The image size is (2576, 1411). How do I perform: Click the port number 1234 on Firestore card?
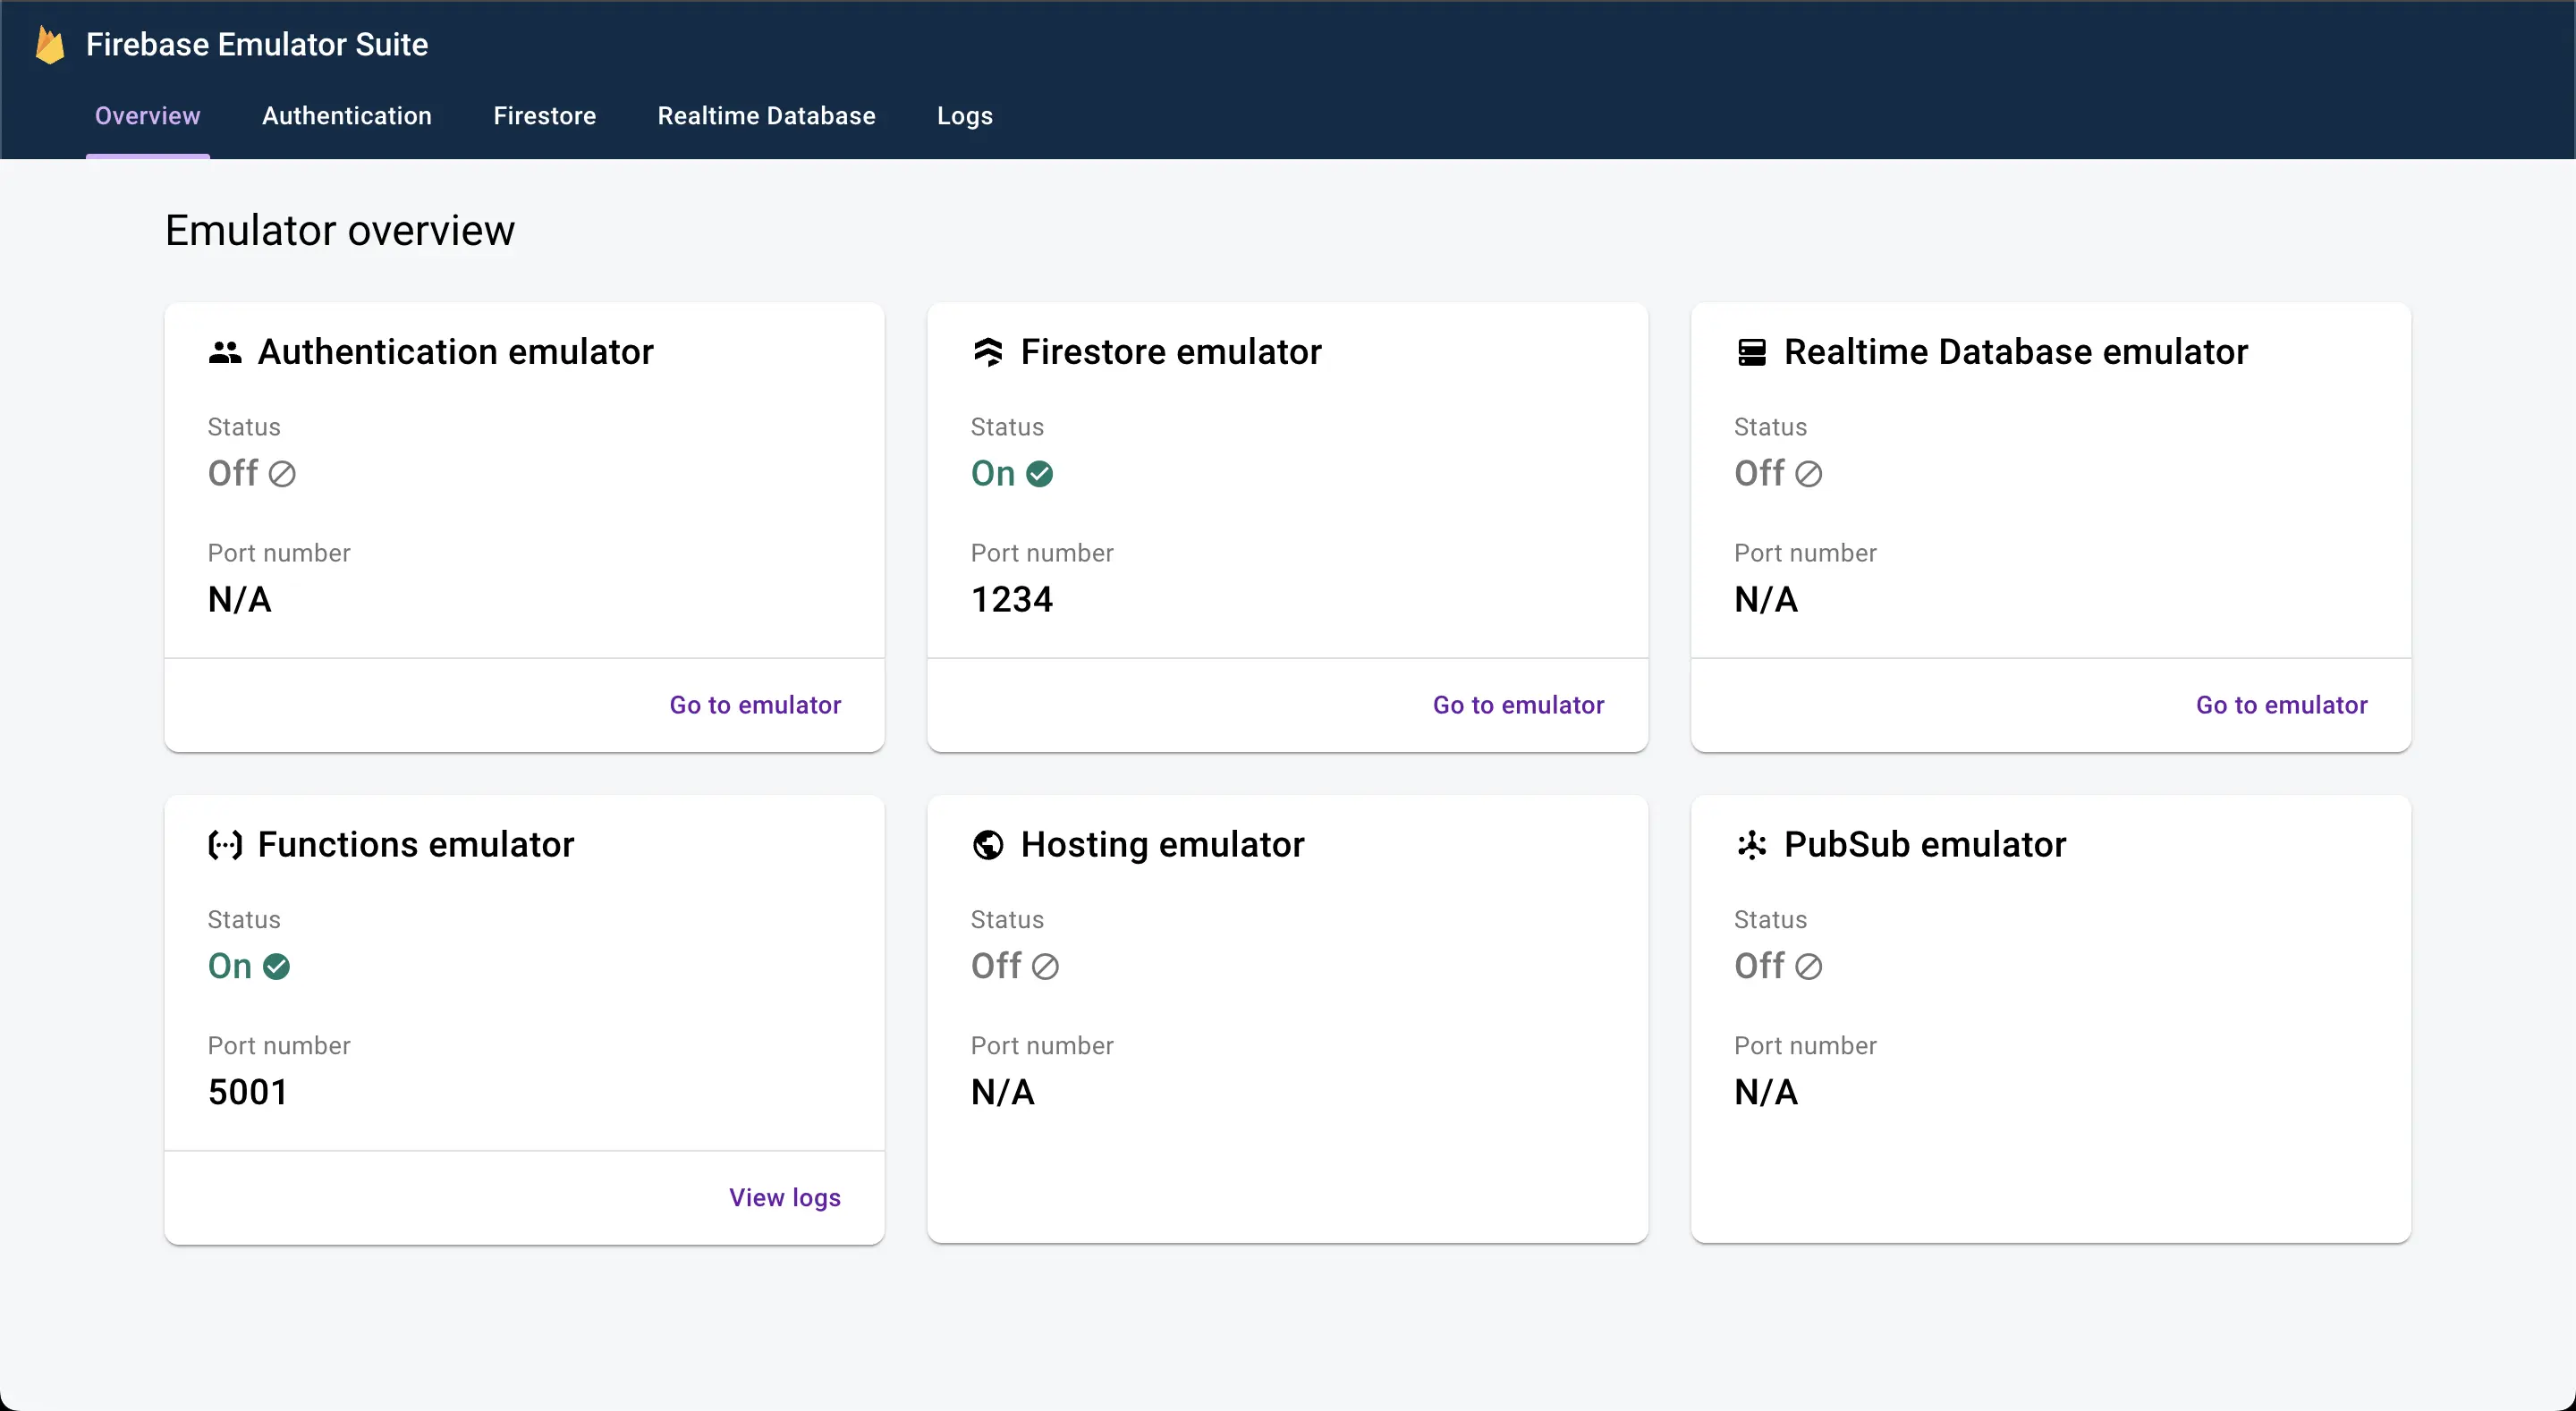[x=1011, y=598]
